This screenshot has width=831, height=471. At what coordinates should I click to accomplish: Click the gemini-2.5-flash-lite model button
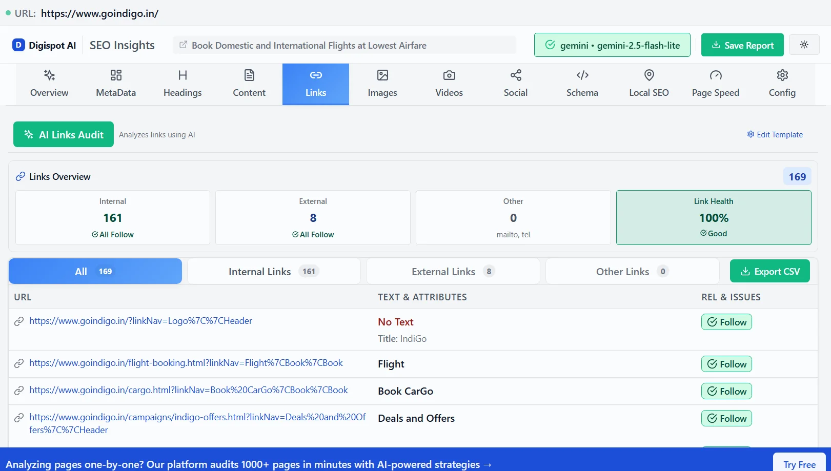click(612, 45)
